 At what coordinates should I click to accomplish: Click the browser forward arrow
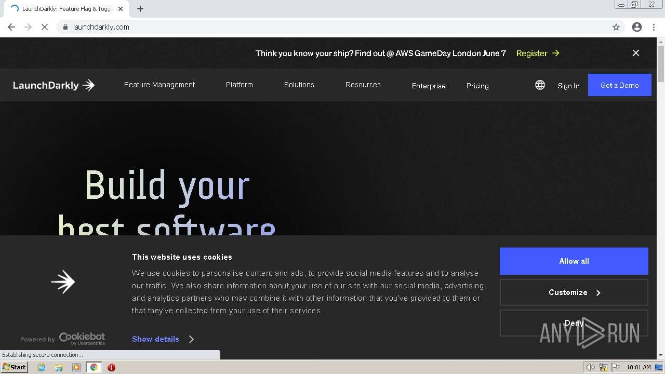[x=28, y=27]
